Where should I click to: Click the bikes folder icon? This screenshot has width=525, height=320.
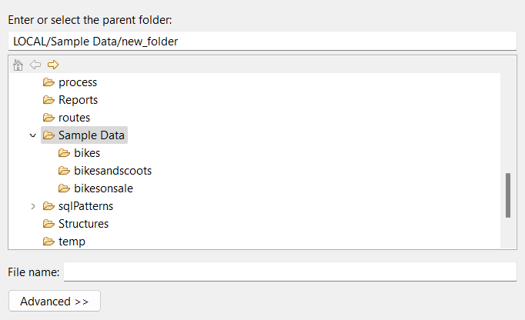click(65, 153)
